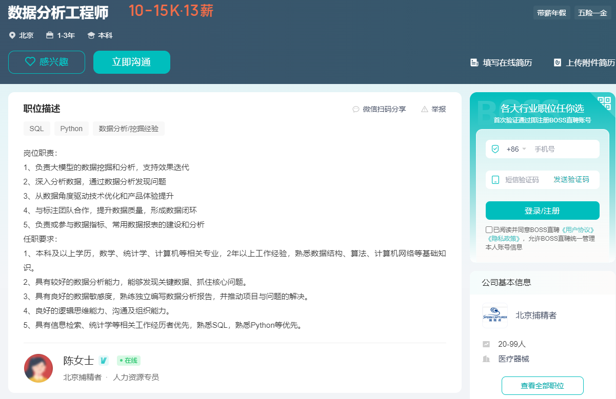
Task: Click the 手机号 phone number input field
Action: (563, 149)
